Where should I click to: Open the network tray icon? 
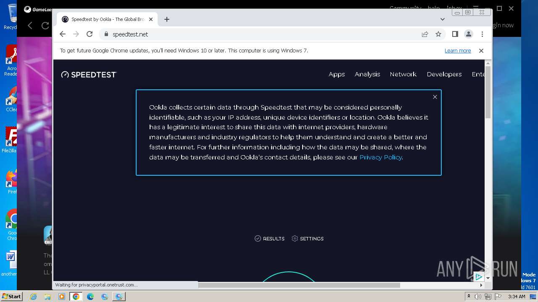(x=488, y=297)
